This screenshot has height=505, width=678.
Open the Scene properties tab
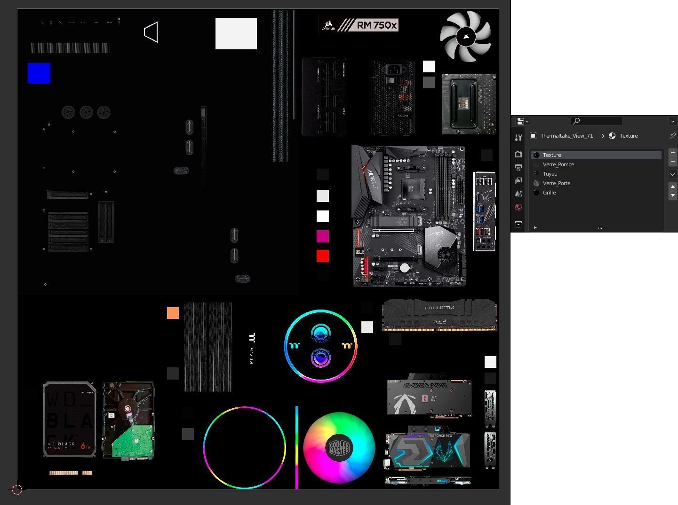coord(518,194)
